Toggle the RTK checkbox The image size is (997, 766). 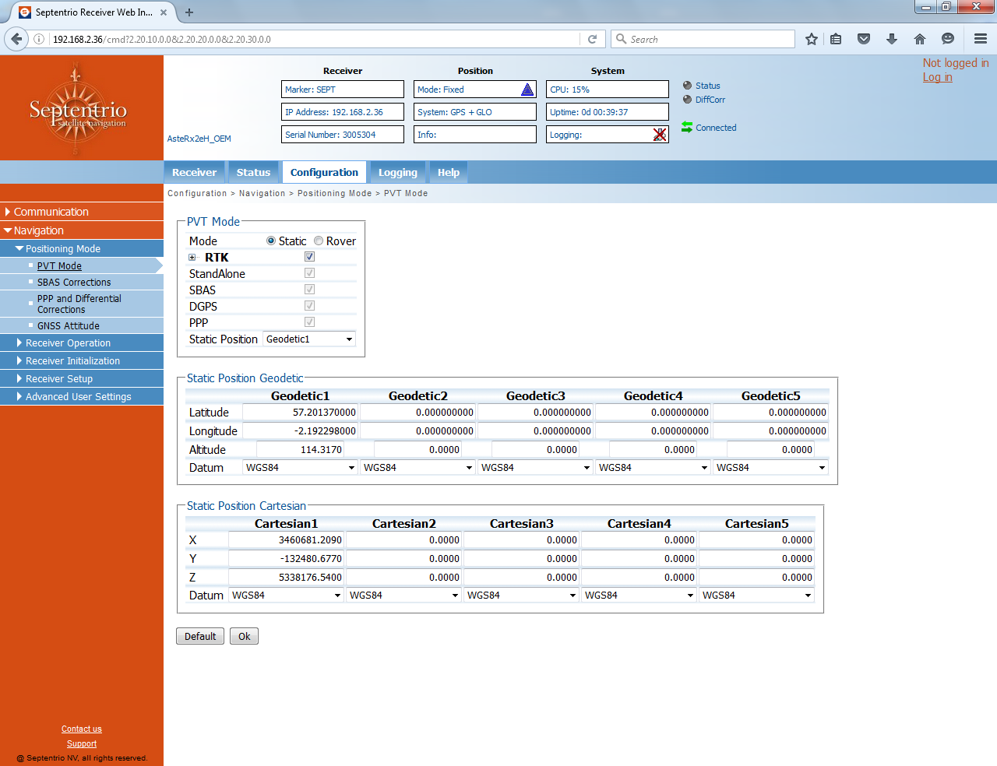(309, 257)
